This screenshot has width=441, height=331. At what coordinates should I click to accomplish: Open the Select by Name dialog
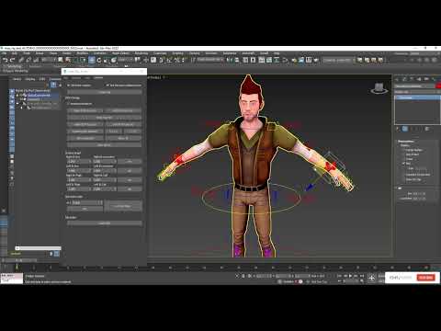pos(68,60)
